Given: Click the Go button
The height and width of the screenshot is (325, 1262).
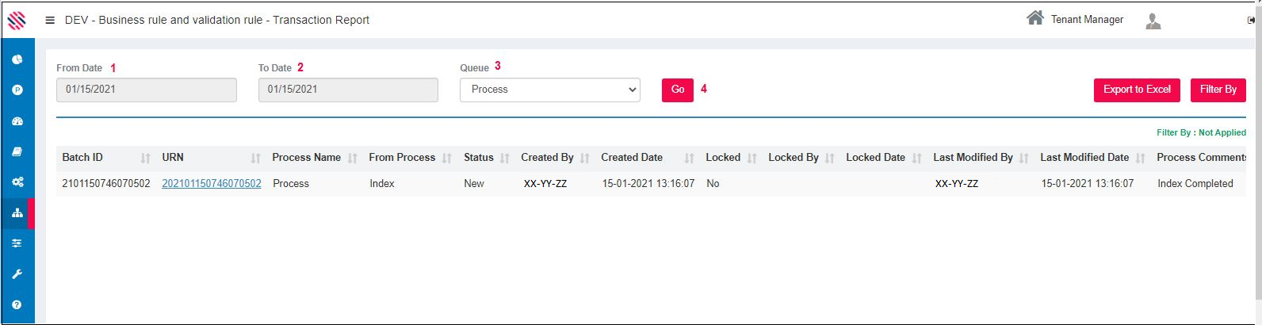Looking at the screenshot, I should pyautogui.click(x=677, y=90).
